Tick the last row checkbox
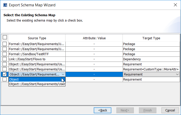181x115 pixels. (5, 79)
